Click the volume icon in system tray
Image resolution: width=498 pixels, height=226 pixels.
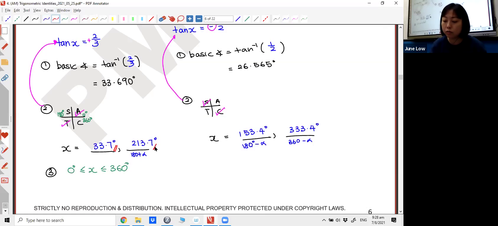tap(338, 220)
